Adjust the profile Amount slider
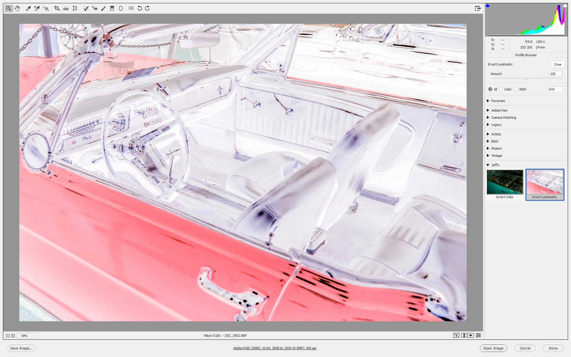This screenshot has width=571, height=357. pyautogui.click(x=526, y=79)
